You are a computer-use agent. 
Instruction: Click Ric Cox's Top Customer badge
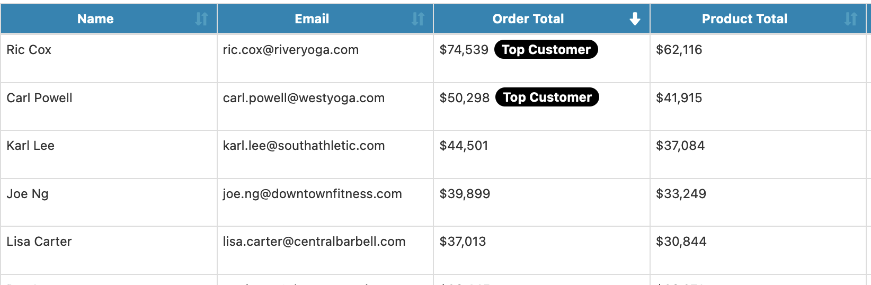tap(546, 50)
